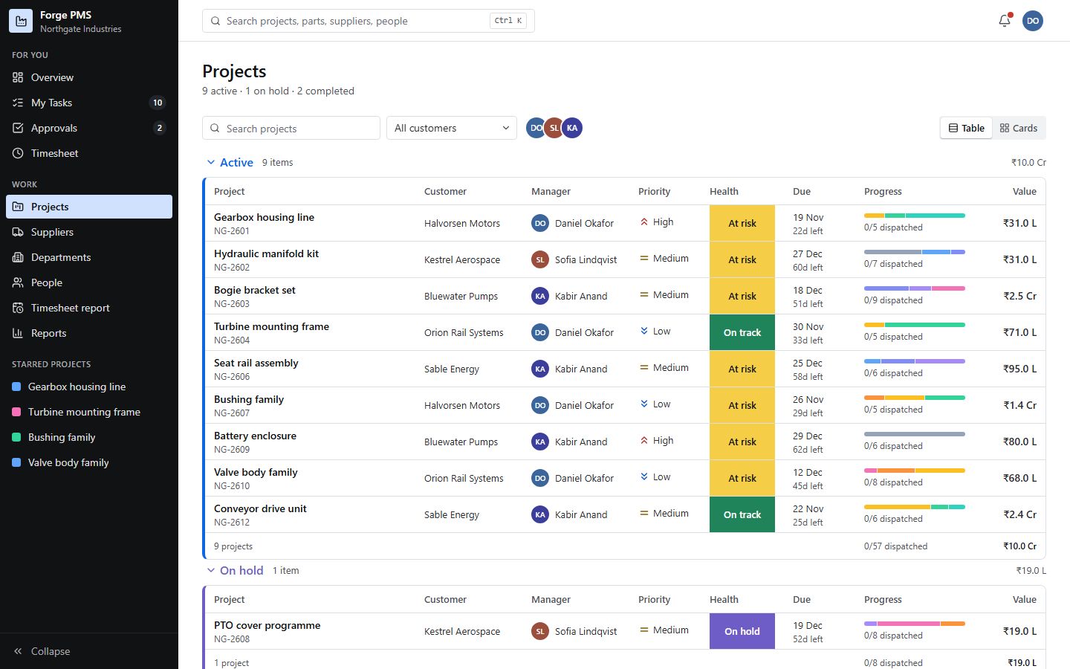Filter by Kabir Anand KA avatar

(572, 128)
